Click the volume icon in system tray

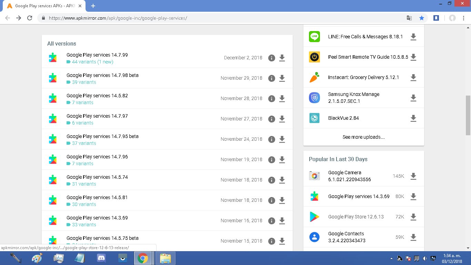point(424,258)
